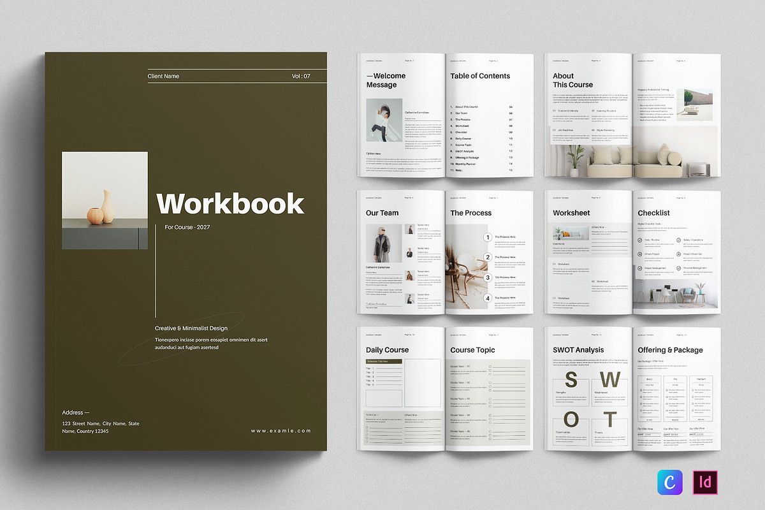Click The Process page heading
Screen dimensions: 765x510
[x=471, y=213]
